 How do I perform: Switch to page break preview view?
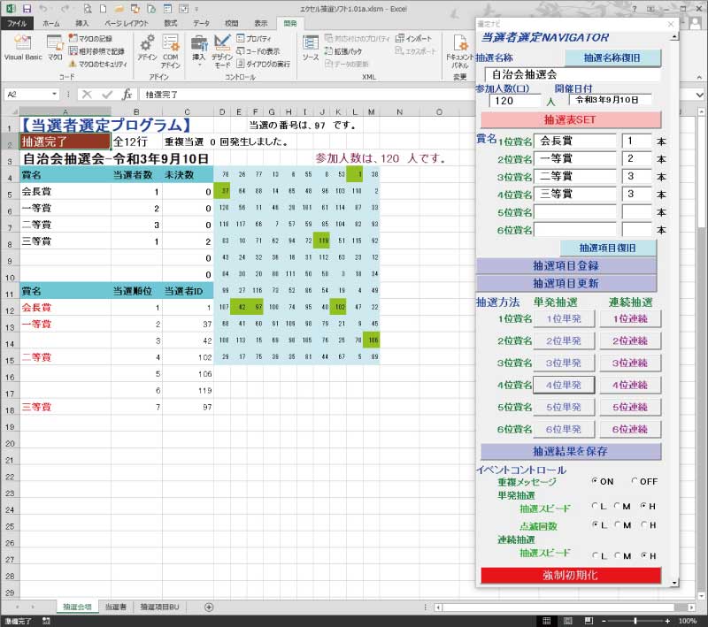(x=589, y=621)
